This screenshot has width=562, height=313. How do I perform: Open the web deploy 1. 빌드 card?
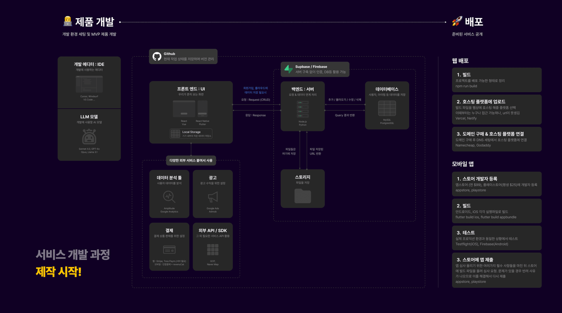(x=496, y=80)
